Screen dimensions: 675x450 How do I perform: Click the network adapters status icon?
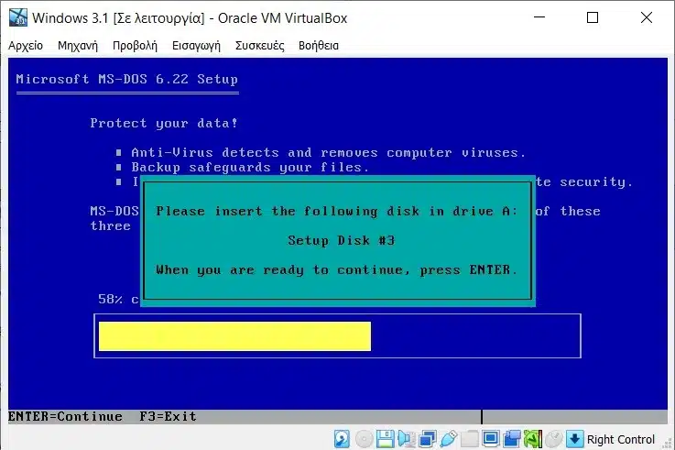[428, 439]
